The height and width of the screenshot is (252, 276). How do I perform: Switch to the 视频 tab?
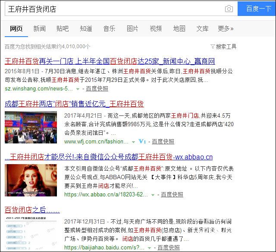[156, 28]
